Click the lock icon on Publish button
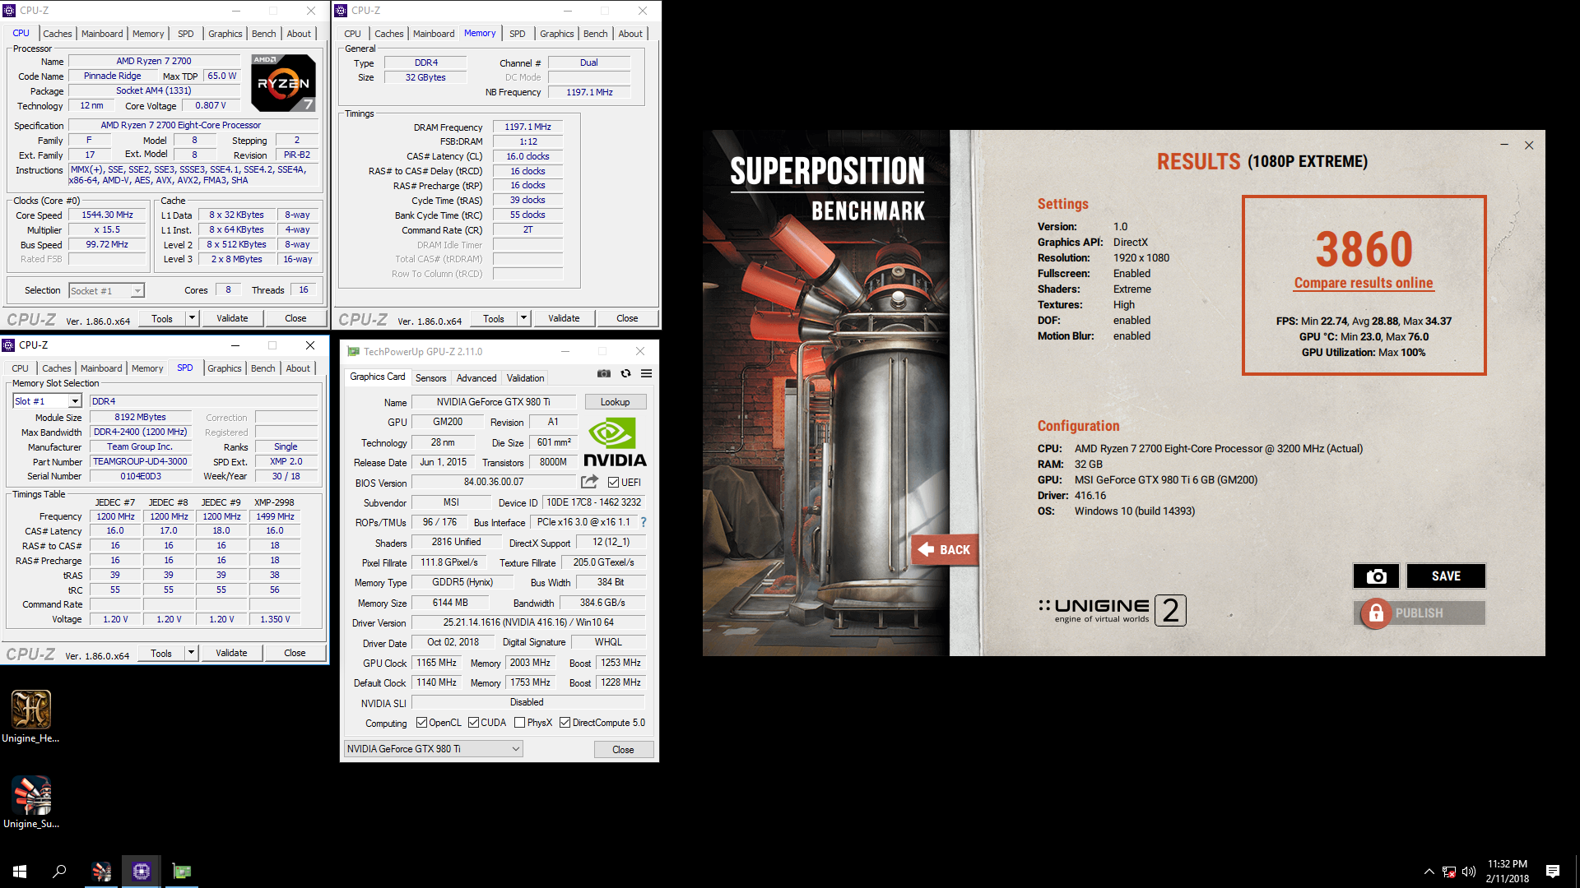The image size is (1580, 888). [x=1376, y=613]
